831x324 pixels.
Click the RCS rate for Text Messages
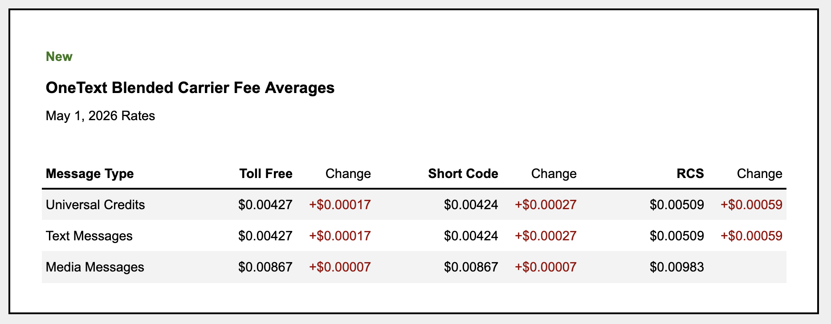677,236
